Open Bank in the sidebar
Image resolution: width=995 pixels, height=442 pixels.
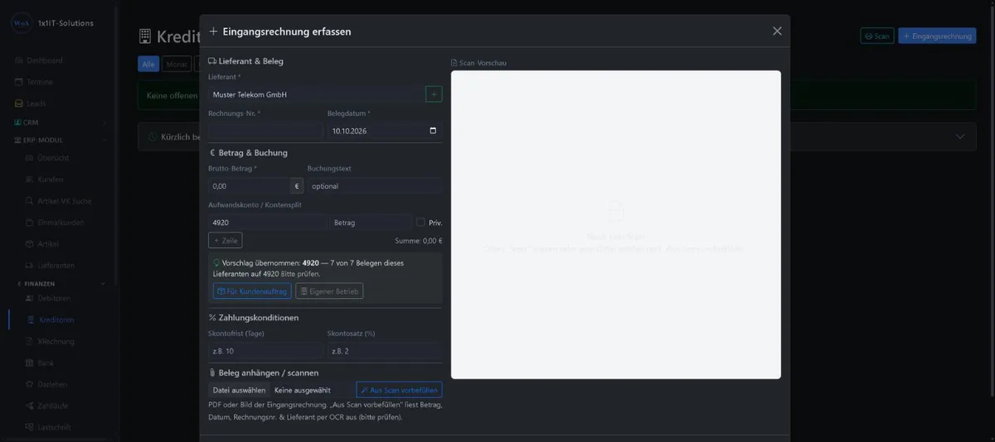[46, 363]
